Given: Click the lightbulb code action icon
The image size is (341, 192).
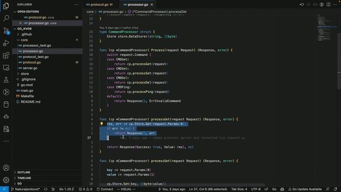Looking at the screenshot, I should click(x=102, y=124).
